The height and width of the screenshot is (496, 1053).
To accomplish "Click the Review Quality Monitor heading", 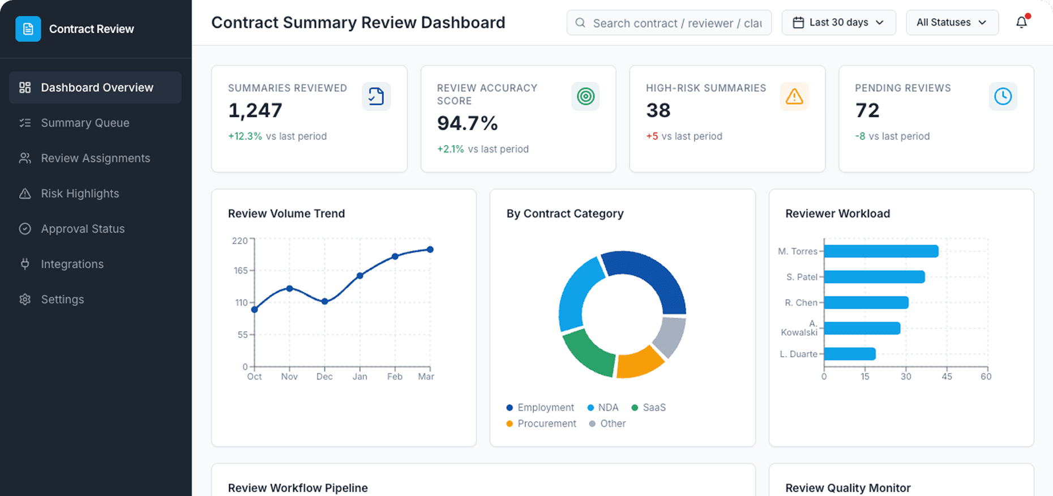I will point(848,488).
